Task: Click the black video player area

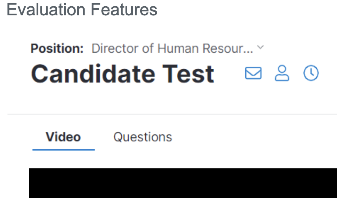Action: [x=182, y=183]
